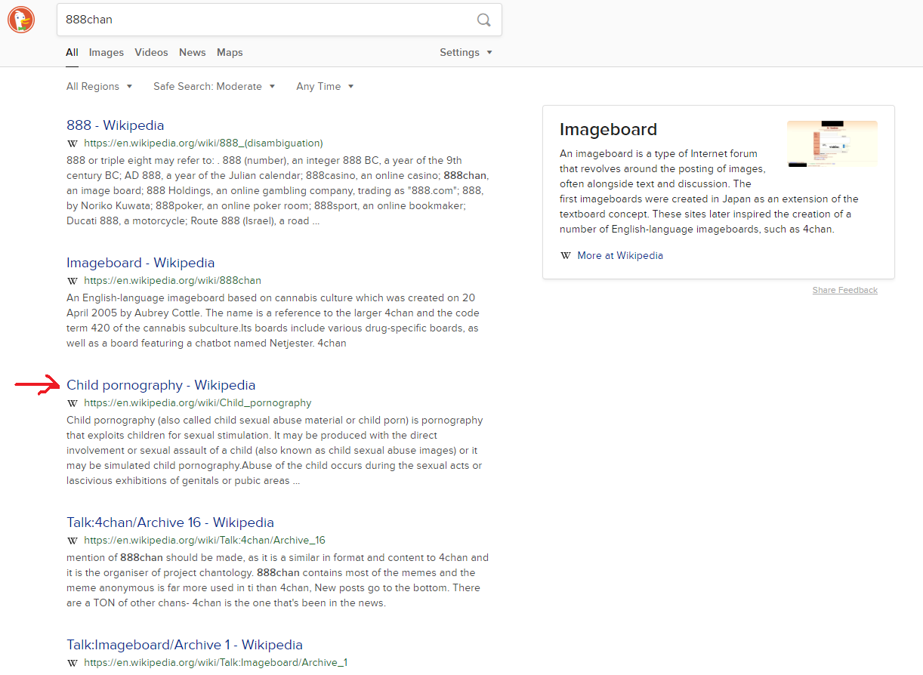Click the Wikipedia icon next to More at Wikipedia
The height and width of the screenshot is (675, 923).
566,256
